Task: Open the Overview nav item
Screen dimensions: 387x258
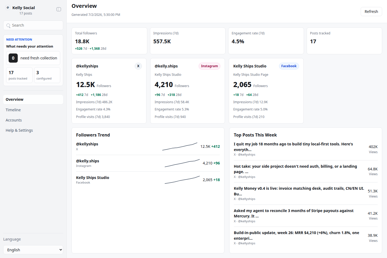Action: [33, 99]
